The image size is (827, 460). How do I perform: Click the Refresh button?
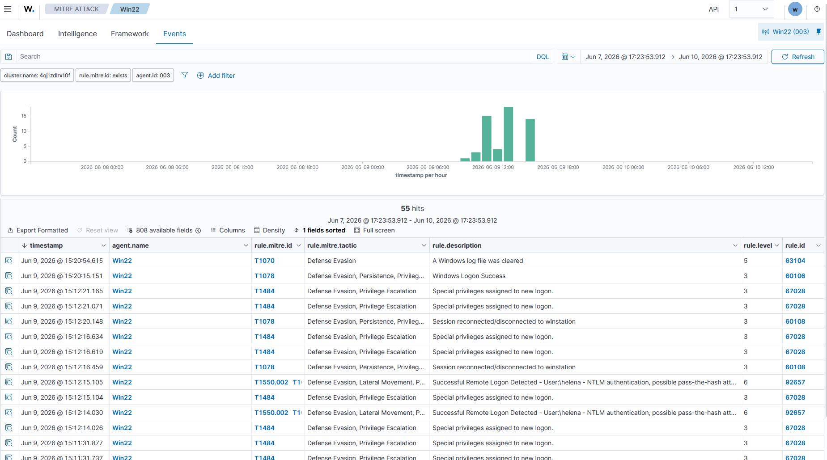797,57
